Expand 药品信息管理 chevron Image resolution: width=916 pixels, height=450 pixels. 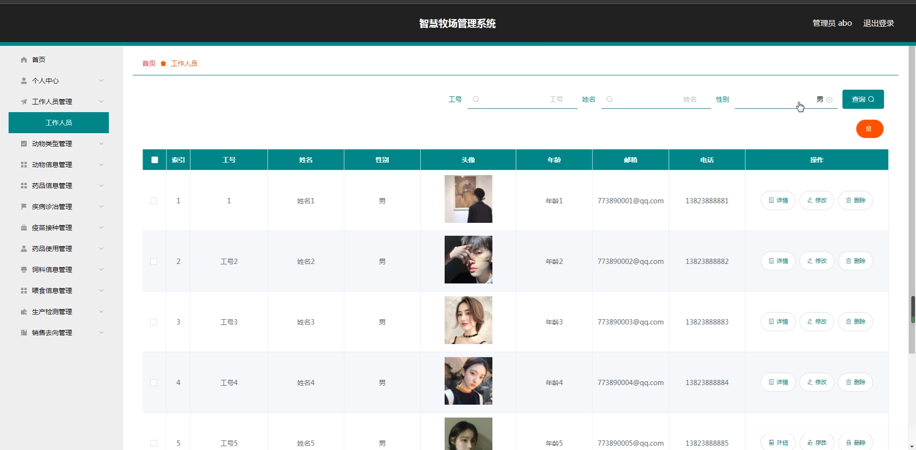tap(101, 186)
